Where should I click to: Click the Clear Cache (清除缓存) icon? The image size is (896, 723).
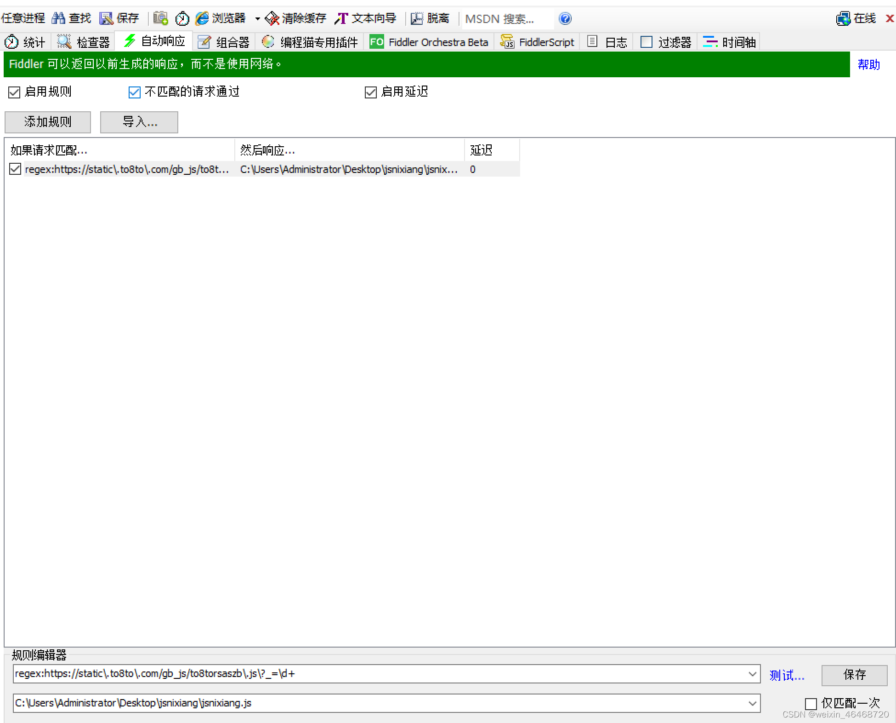point(272,18)
